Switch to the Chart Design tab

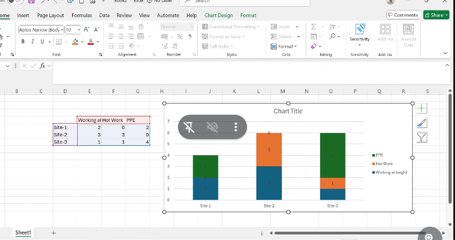coord(219,16)
